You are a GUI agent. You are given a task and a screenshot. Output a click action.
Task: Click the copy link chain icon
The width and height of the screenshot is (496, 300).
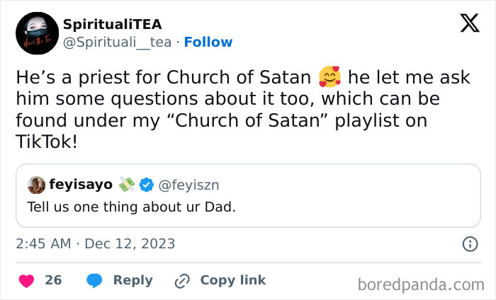[182, 280]
